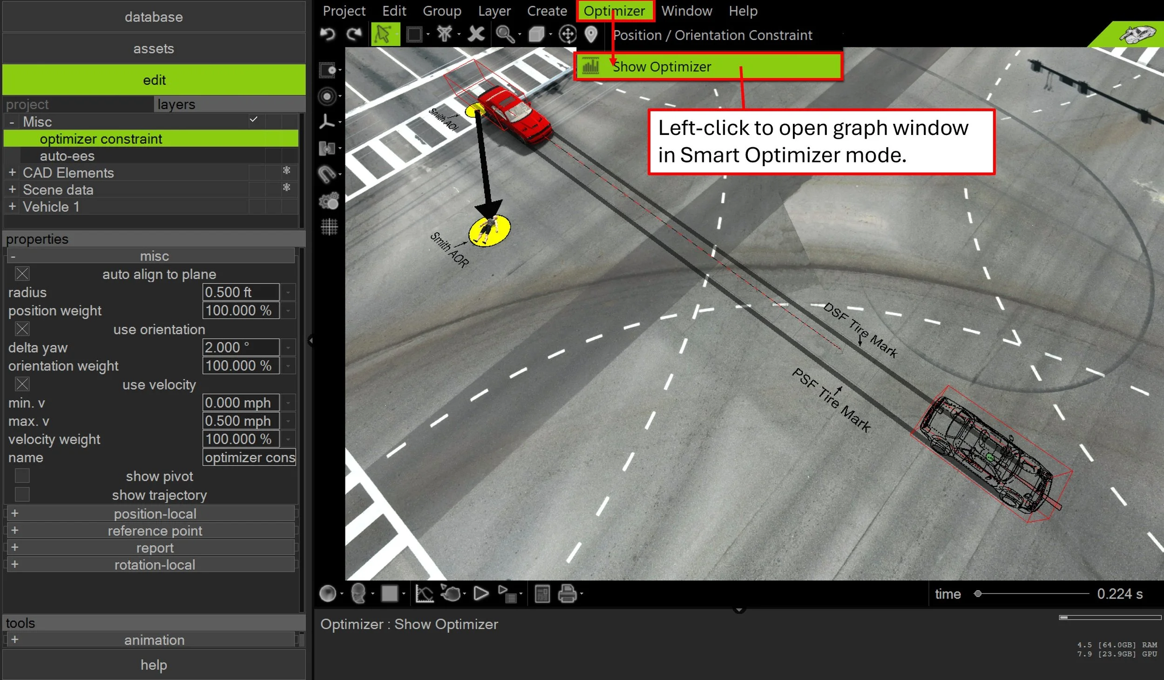Image resolution: width=1164 pixels, height=680 pixels.
Task: Toggle the use velocity checkbox
Action: tap(22, 384)
